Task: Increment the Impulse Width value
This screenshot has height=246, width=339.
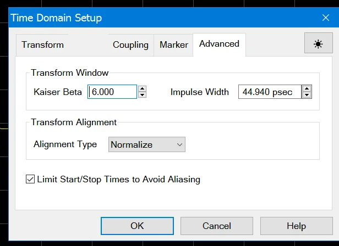Action: pos(307,88)
